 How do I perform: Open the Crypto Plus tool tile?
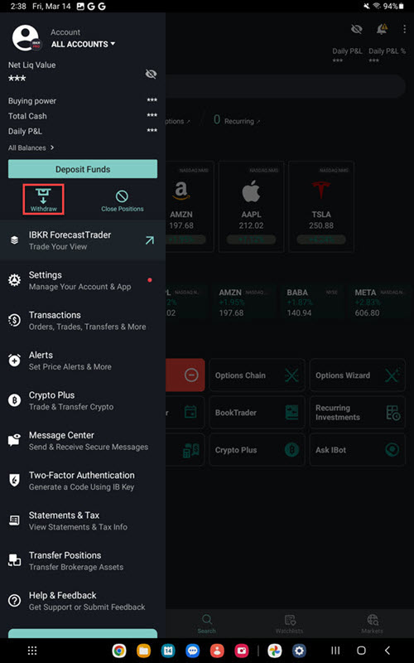coord(257,450)
